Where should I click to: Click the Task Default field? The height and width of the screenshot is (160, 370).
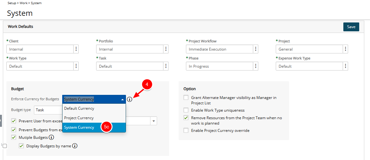click(x=130, y=66)
